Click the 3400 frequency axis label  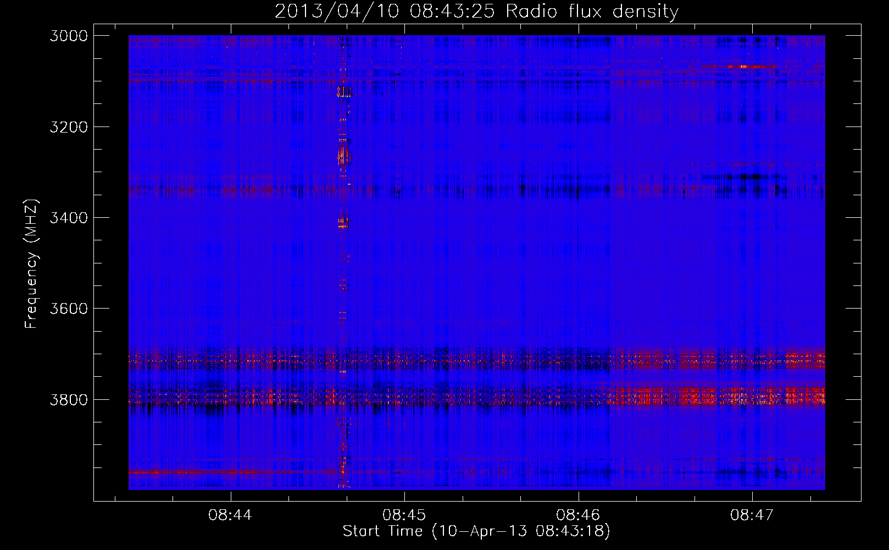pos(69,218)
